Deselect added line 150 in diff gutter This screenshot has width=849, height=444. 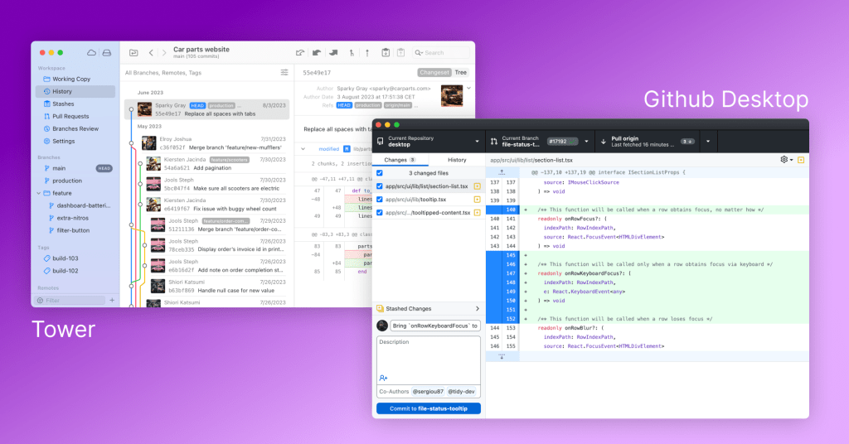point(502,301)
